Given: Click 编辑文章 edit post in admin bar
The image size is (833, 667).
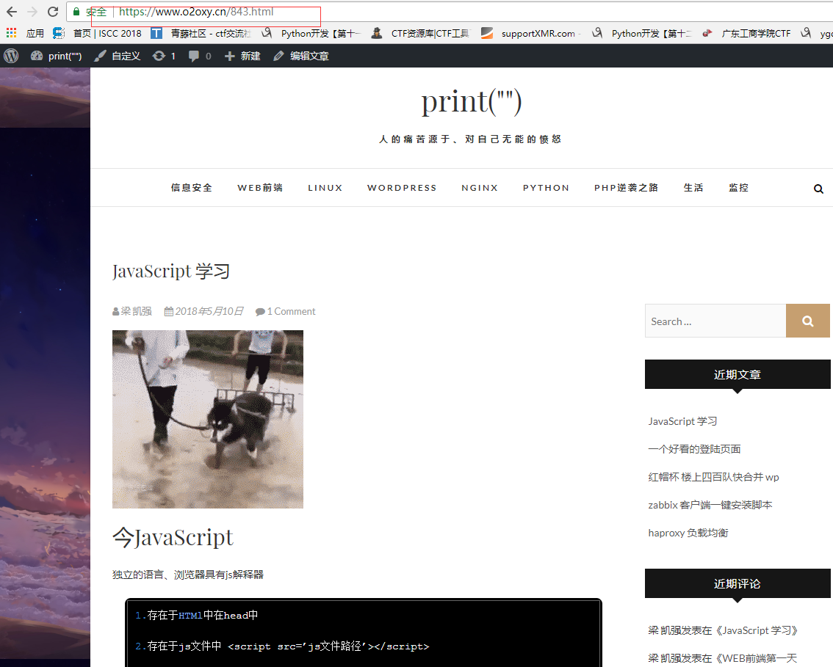Looking at the screenshot, I should coord(301,56).
